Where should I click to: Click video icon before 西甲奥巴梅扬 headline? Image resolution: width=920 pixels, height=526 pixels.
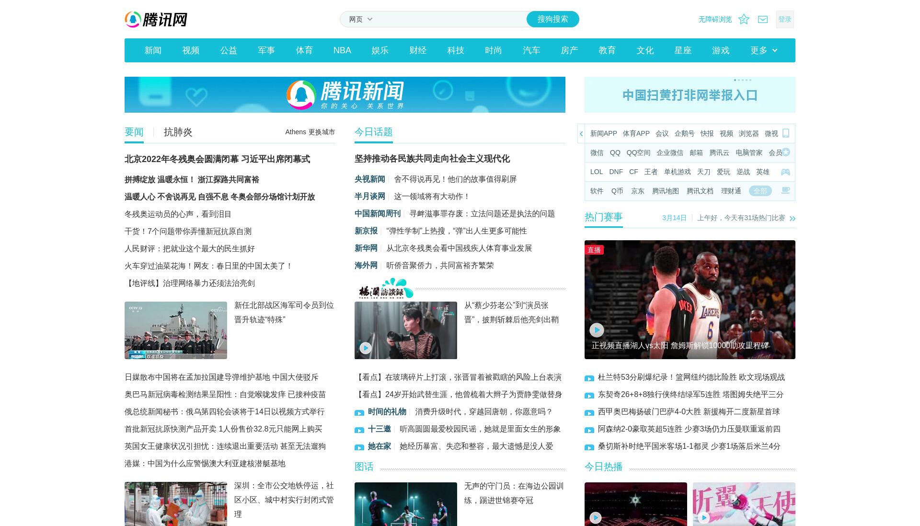pyautogui.click(x=589, y=413)
